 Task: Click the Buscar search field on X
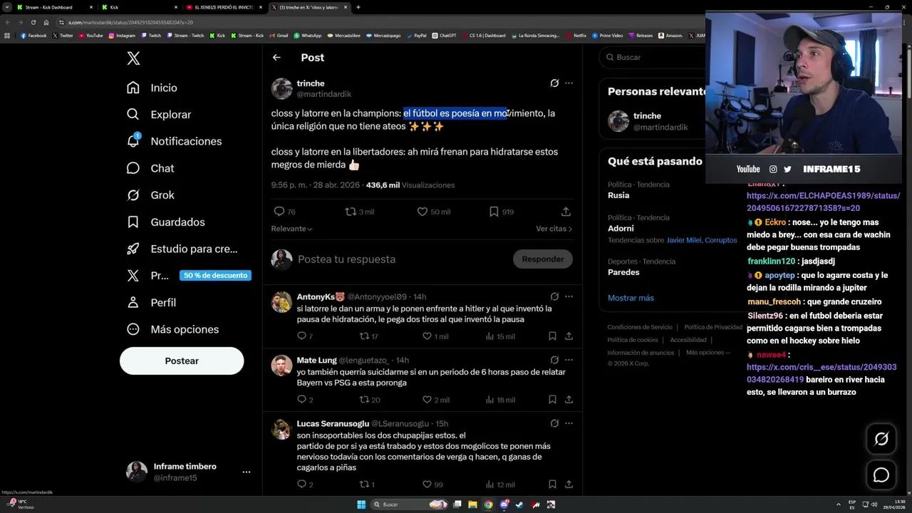(652, 57)
